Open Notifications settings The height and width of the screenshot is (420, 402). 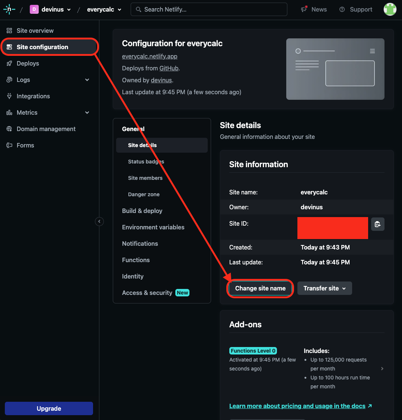pos(140,244)
